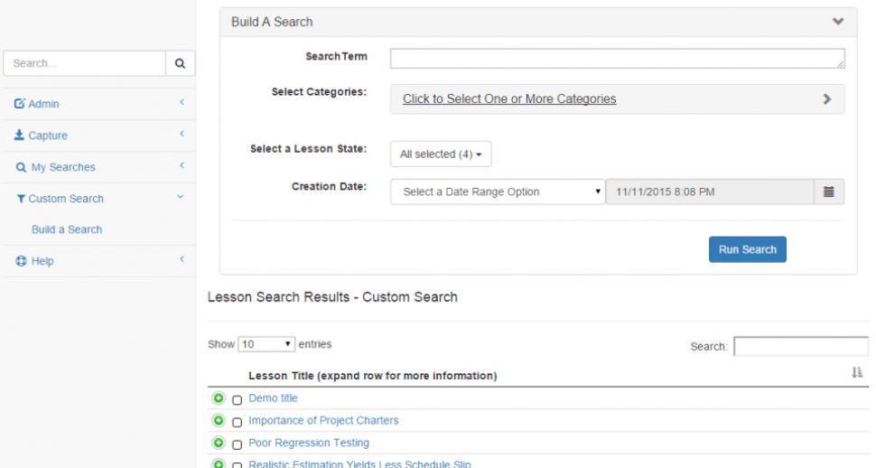Check the Demo title checkbox
The height and width of the screenshot is (468, 876).
coord(238,400)
